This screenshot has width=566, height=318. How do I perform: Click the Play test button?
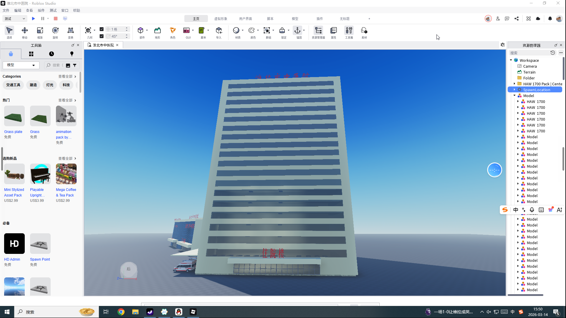(x=33, y=19)
